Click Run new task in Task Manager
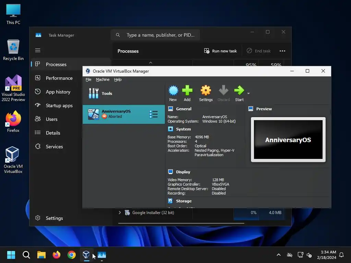This screenshot has height=263, width=351. point(220,51)
